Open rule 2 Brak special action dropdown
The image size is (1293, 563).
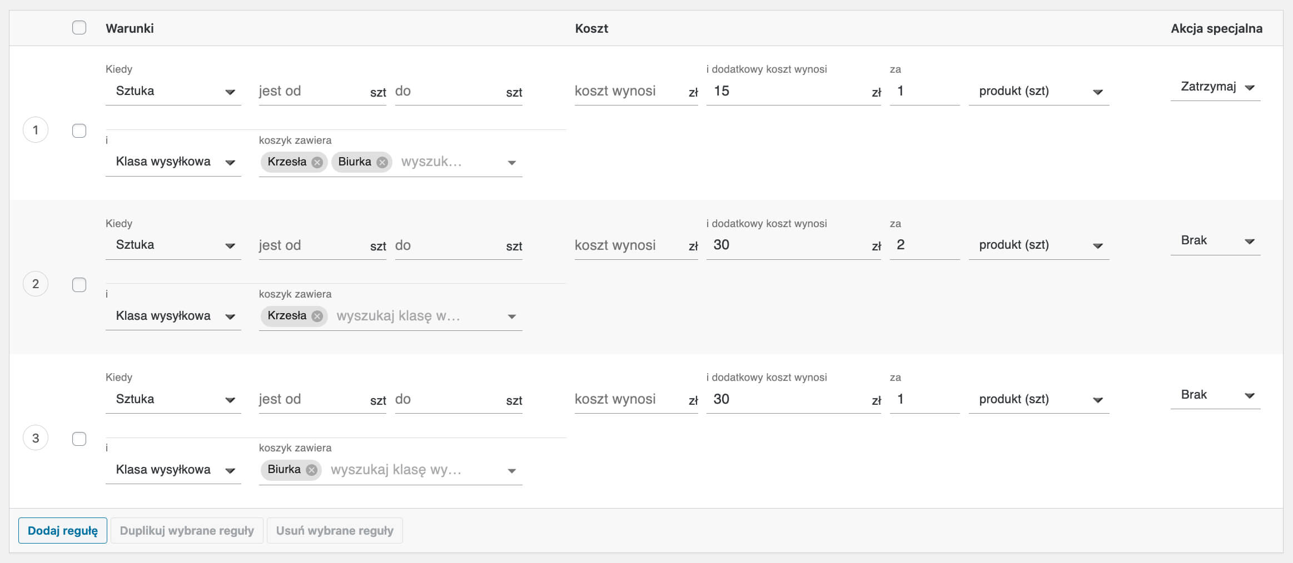[x=1215, y=241]
